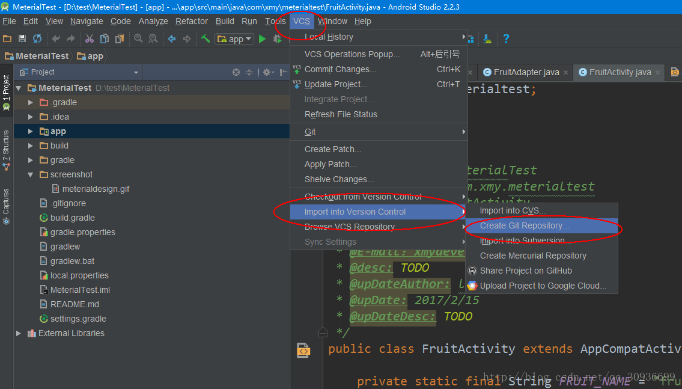
Task: Open the Z: Structure side tool tab
Action: pyautogui.click(x=6, y=150)
